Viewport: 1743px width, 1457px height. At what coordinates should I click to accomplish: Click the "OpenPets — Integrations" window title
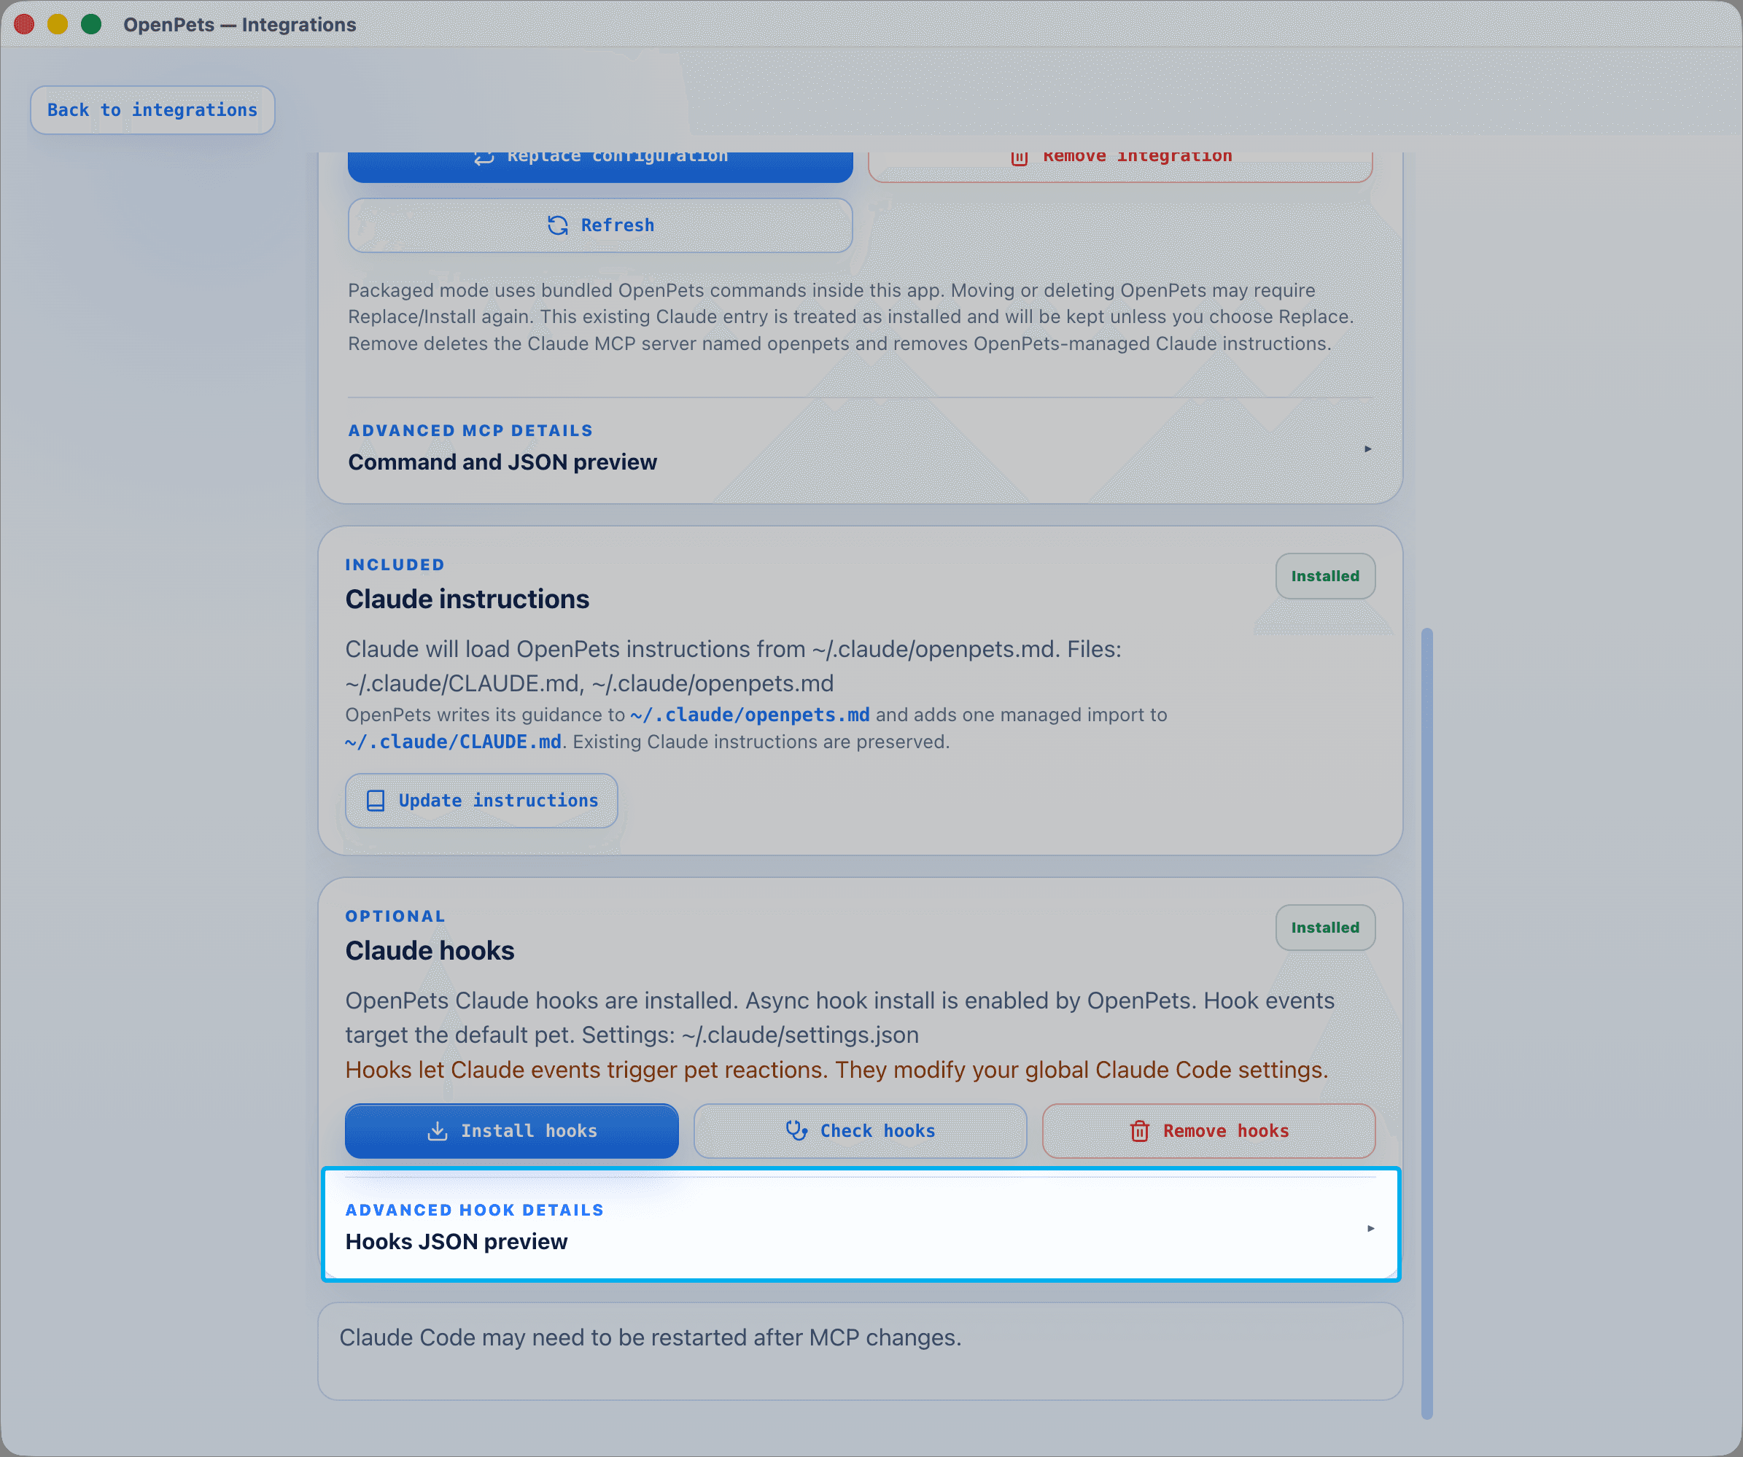tap(240, 25)
